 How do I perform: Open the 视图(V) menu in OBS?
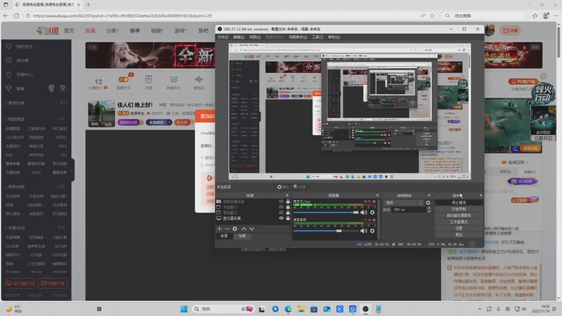[x=255, y=37]
